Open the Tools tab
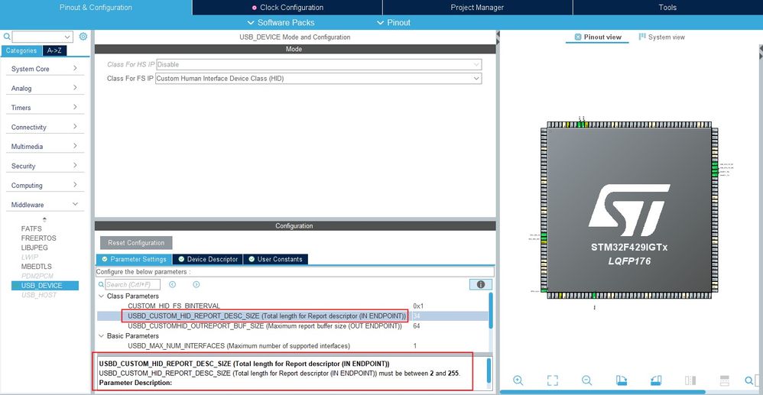The width and height of the screenshot is (763, 395). pyautogui.click(x=667, y=8)
